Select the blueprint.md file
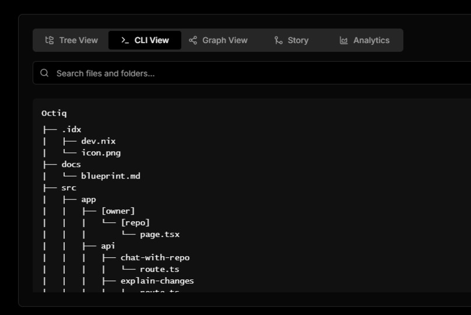 (x=110, y=176)
